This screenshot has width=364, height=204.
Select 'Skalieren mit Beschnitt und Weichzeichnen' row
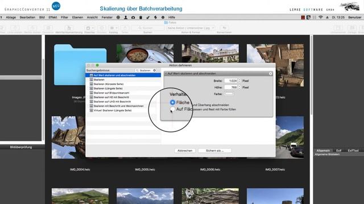point(123,106)
